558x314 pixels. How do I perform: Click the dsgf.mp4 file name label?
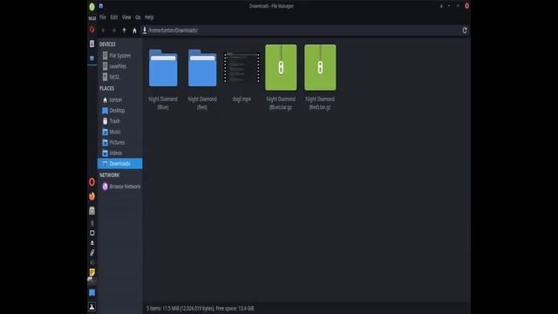pyautogui.click(x=242, y=99)
